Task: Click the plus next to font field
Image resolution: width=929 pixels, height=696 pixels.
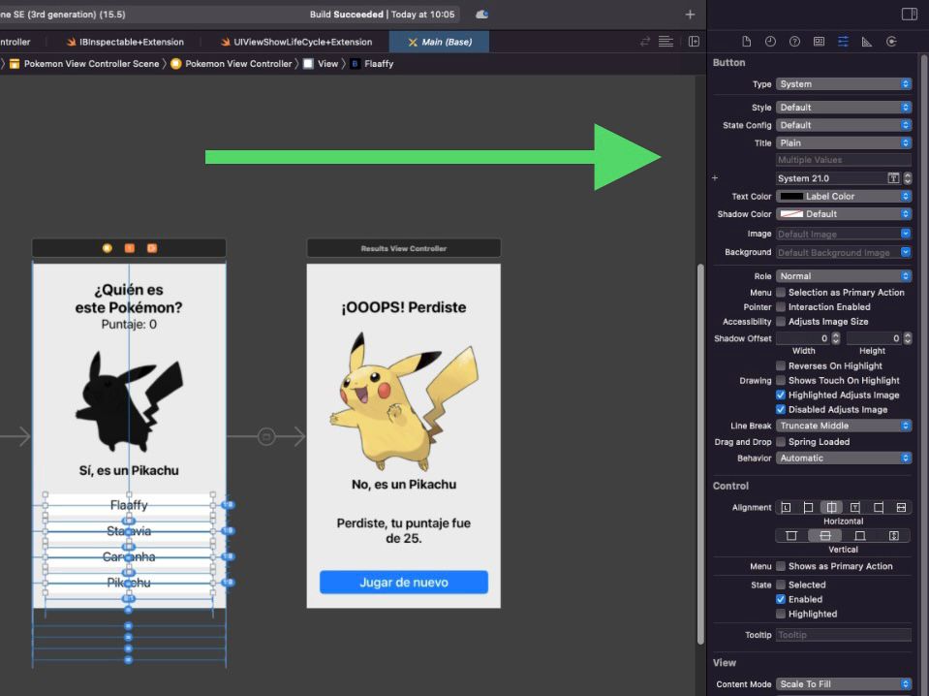Action: [x=715, y=177]
